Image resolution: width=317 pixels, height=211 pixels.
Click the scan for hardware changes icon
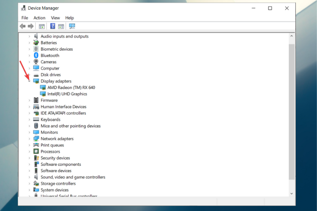[x=72, y=26]
